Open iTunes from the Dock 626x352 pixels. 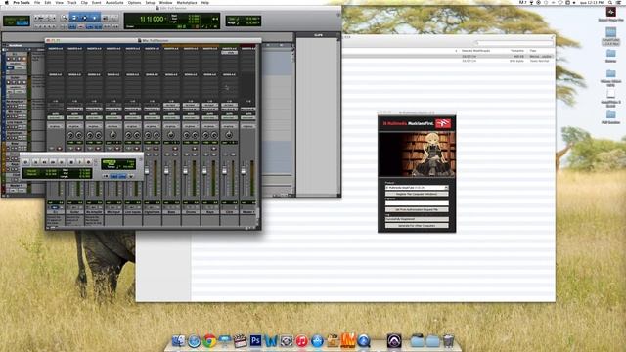click(302, 341)
